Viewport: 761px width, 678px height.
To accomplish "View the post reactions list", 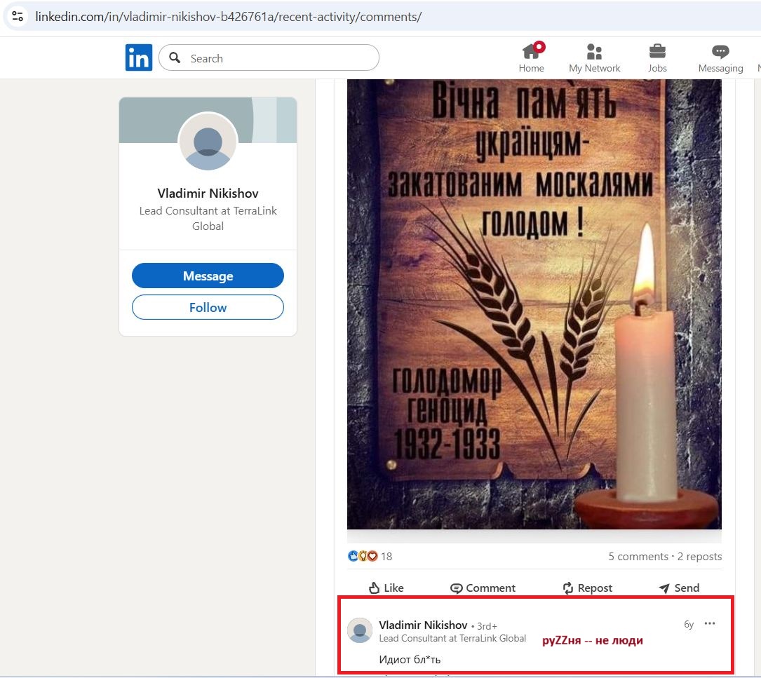I will tap(368, 555).
